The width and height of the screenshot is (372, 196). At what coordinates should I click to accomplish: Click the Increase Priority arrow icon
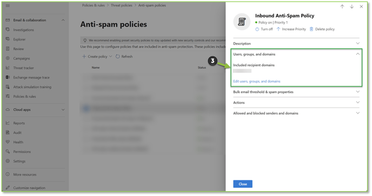point(278,29)
